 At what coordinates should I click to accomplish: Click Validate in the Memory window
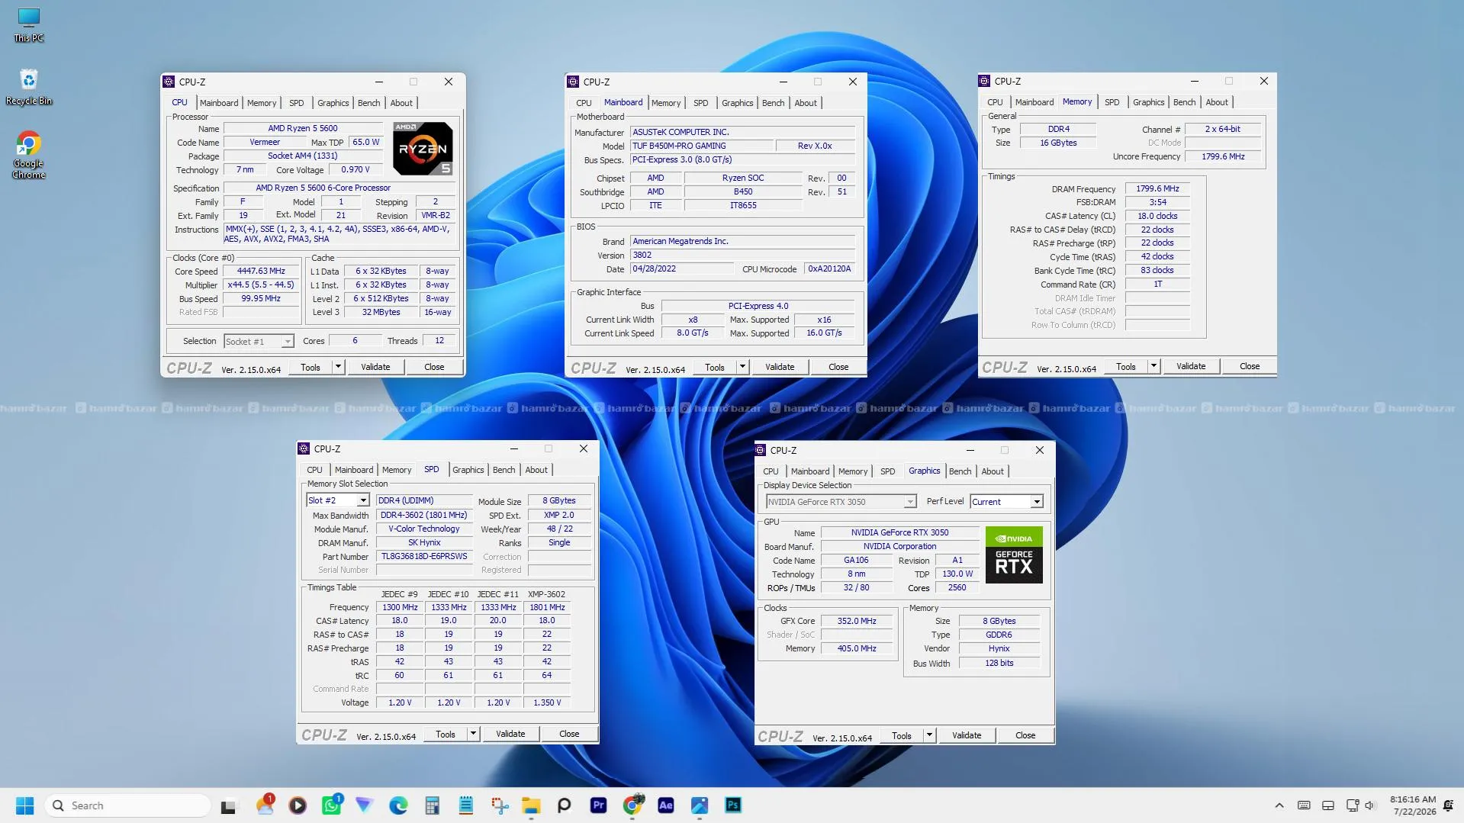pyautogui.click(x=1191, y=366)
